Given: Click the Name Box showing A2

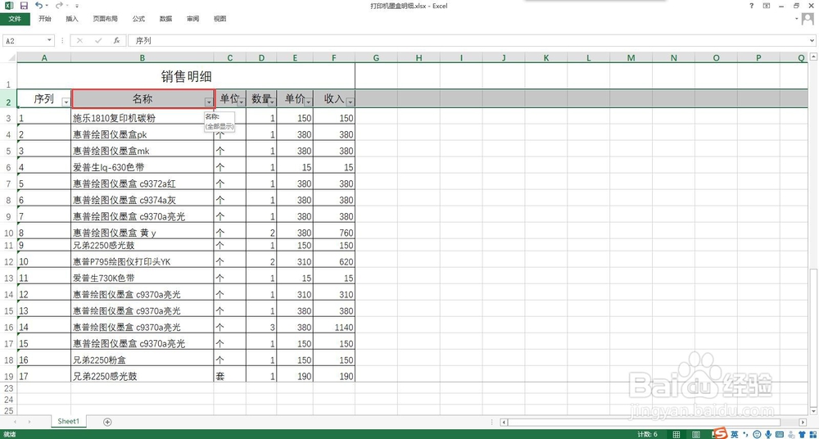Looking at the screenshot, I should pyautogui.click(x=25, y=40).
